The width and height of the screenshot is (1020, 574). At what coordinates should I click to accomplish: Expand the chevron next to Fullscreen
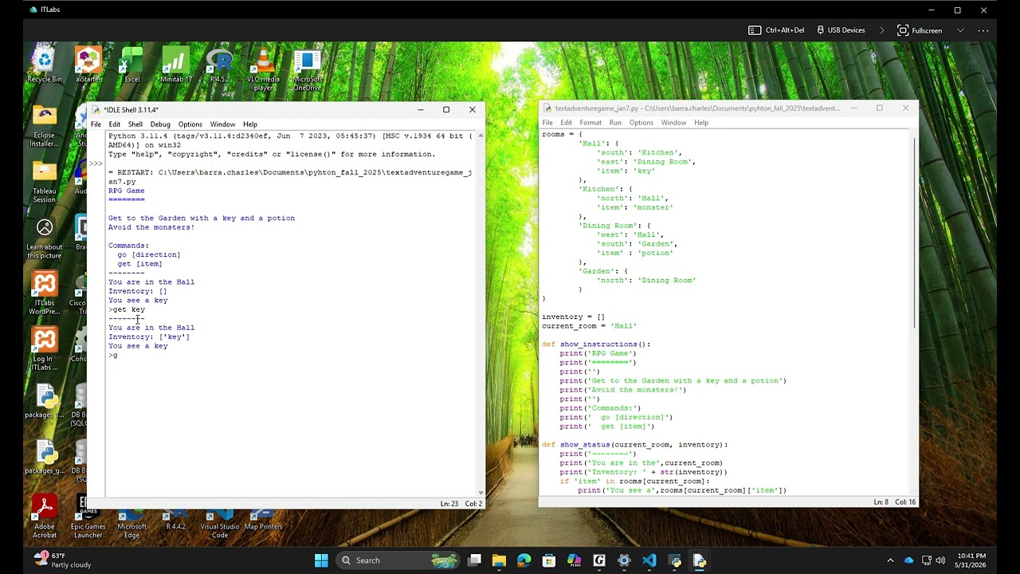point(960,30)
